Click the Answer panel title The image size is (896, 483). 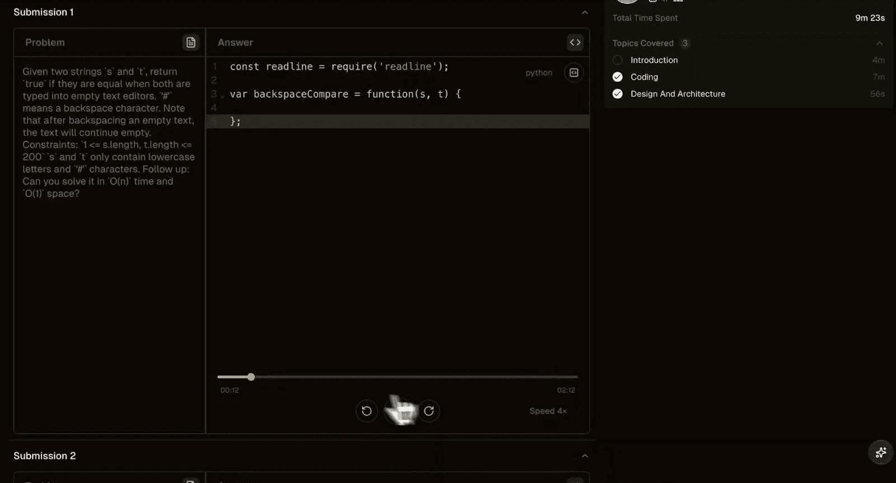[235, 43]
